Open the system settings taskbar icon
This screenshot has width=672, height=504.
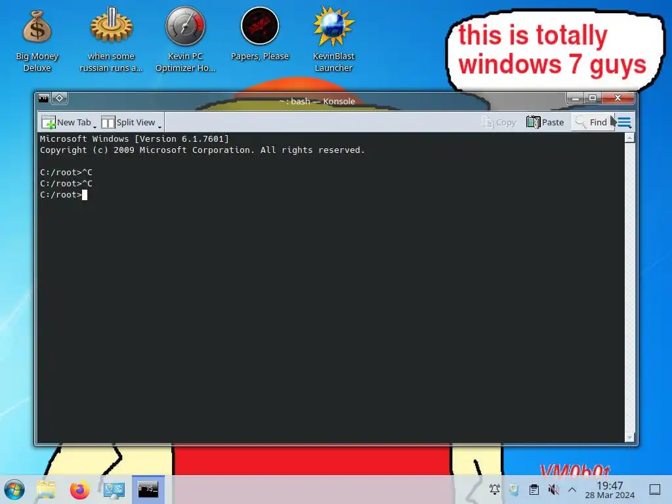tap(114, 490)
